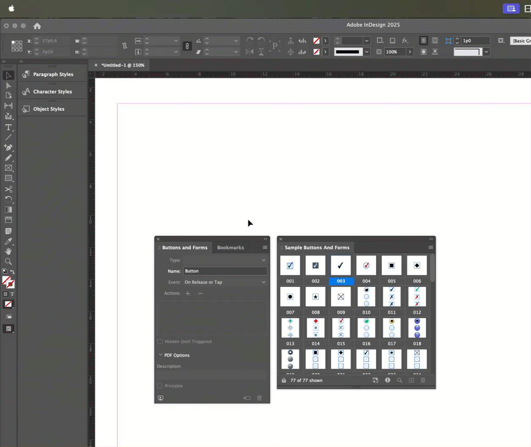Select the Zoom tool
The image size is (531, 447).
coord(8,262)
